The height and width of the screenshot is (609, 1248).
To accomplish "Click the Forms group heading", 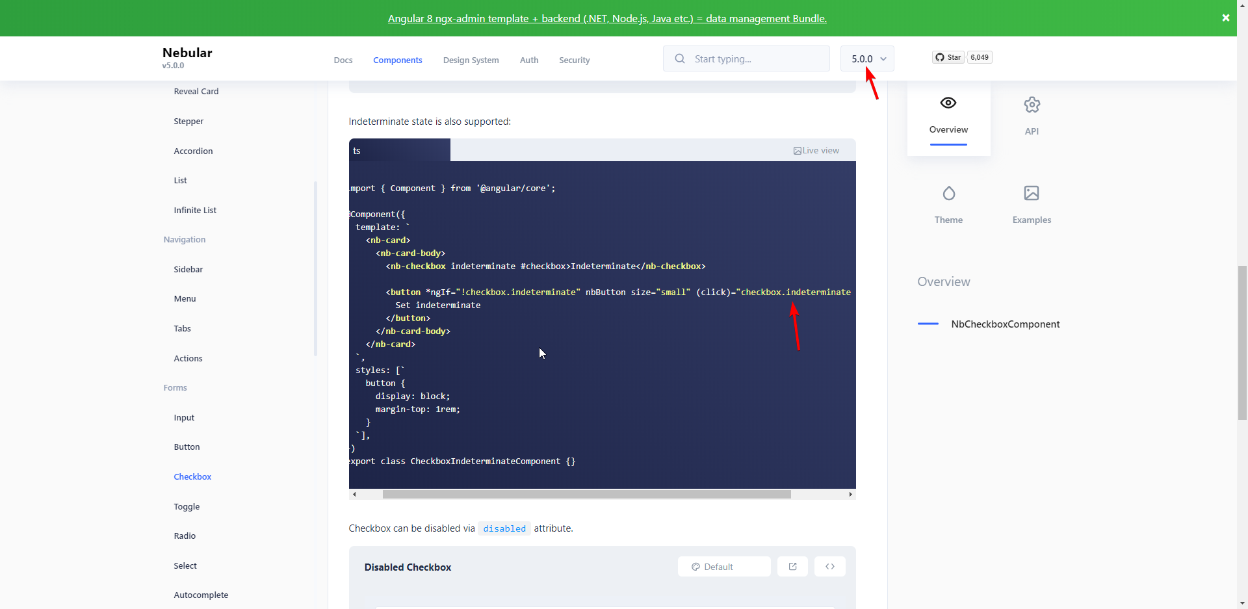I will (x=175, y=388).
